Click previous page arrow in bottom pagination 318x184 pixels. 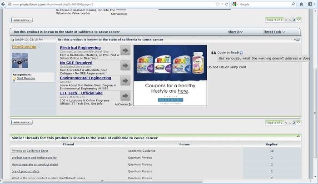pyautogui.click(x=286, y=123)
